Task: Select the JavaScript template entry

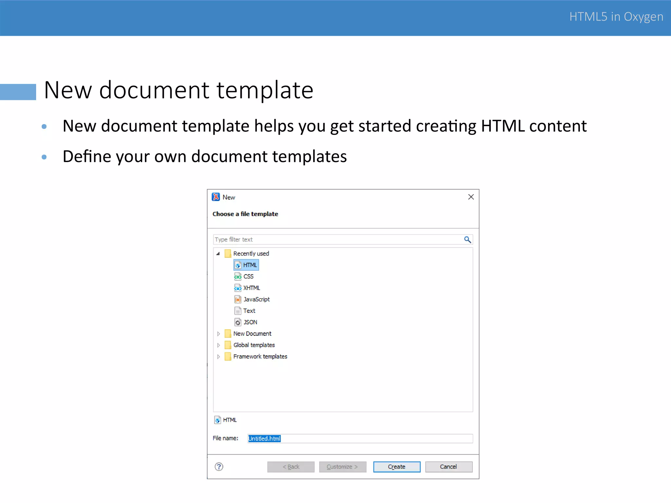Action: [252, 299]
